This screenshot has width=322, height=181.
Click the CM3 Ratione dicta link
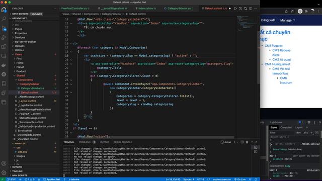281,52
